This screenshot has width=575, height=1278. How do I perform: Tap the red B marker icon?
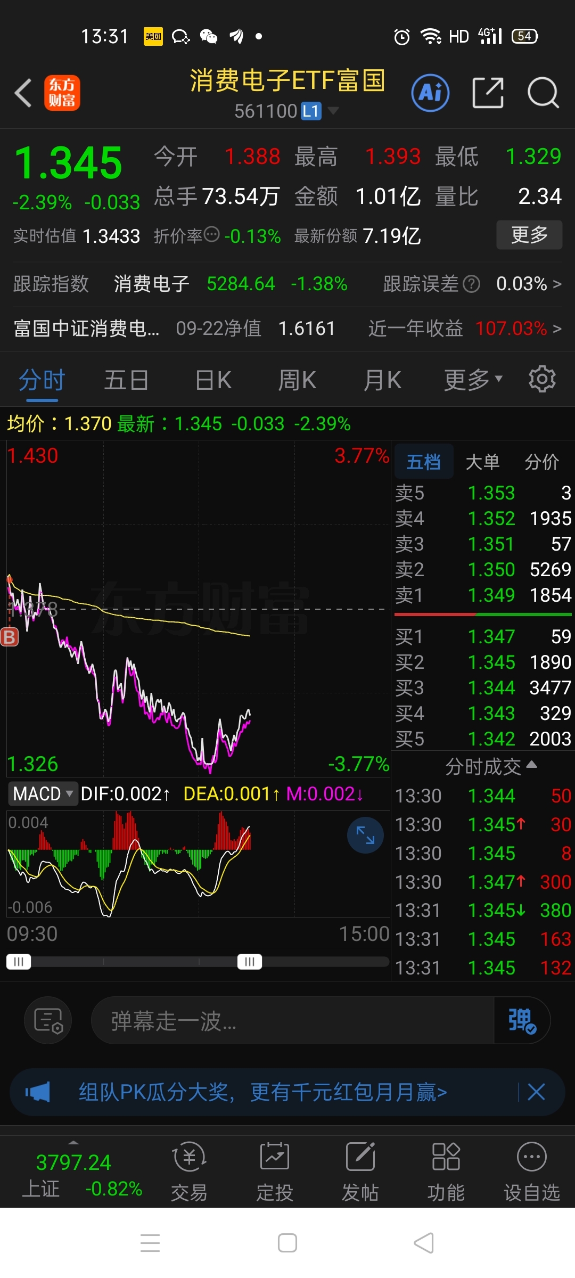[x=9, y=637]
